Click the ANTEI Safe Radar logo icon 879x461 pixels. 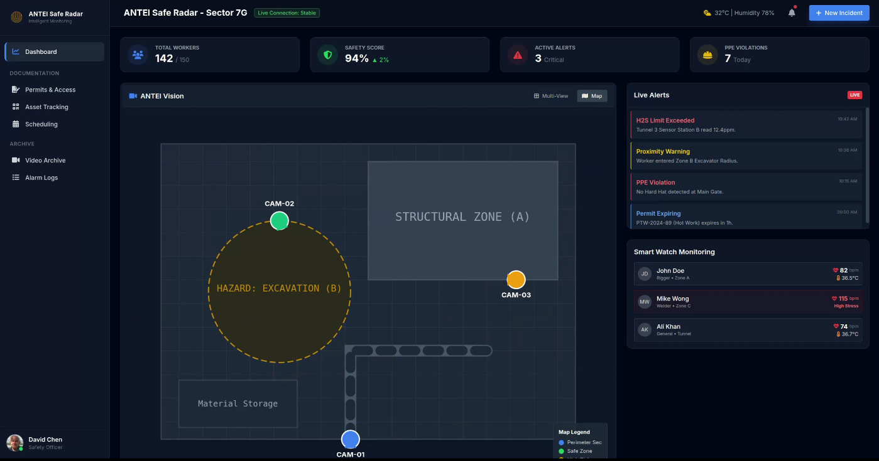(x=17, y=17)
